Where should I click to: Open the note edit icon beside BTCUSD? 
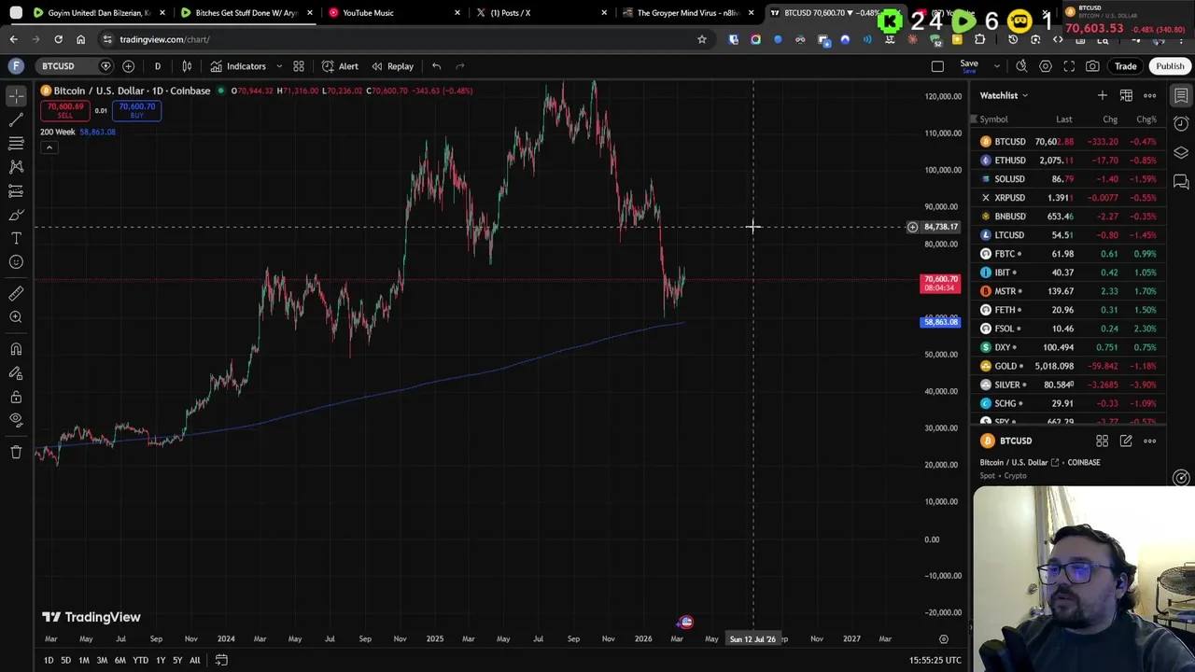click(x=1126, y=441)
